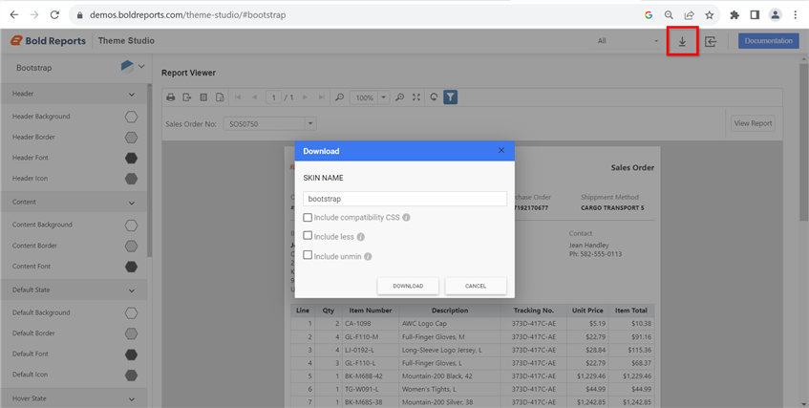Viewport: 809px width, 408px height.
Task: Open Chrome three-dot menu
Action: tap(796, 15)
